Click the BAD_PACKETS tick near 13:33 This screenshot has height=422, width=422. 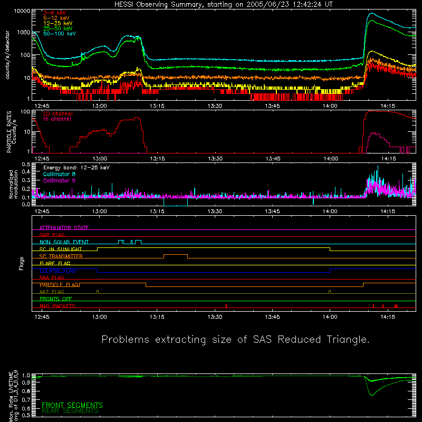226,306
